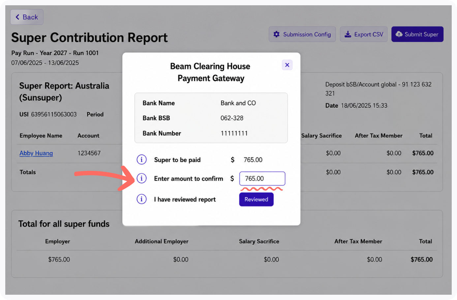Click the Employee Name column header
Screen dimensions: 457x300
(41, 136)
